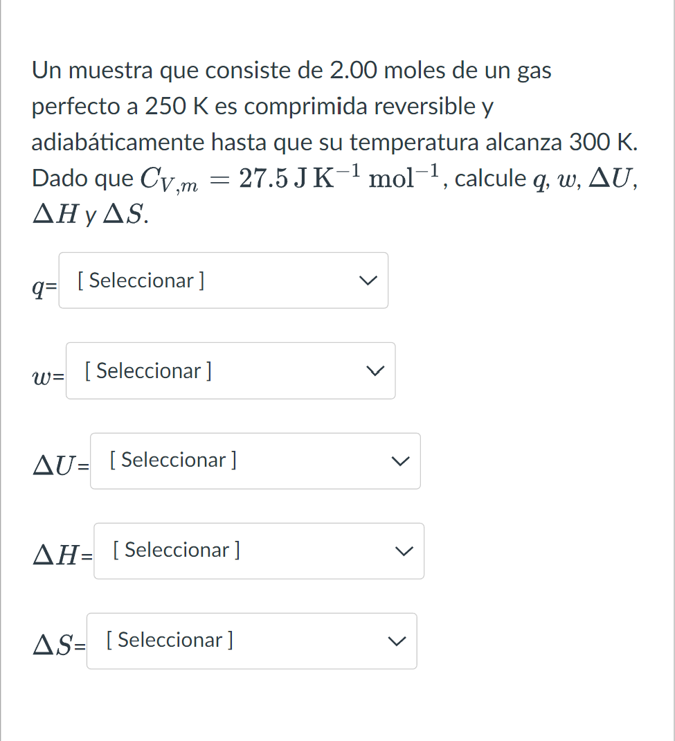Open the q= Seleccionar dropdown
Viewport: 675px width, 741px height.
pos(224,280)
